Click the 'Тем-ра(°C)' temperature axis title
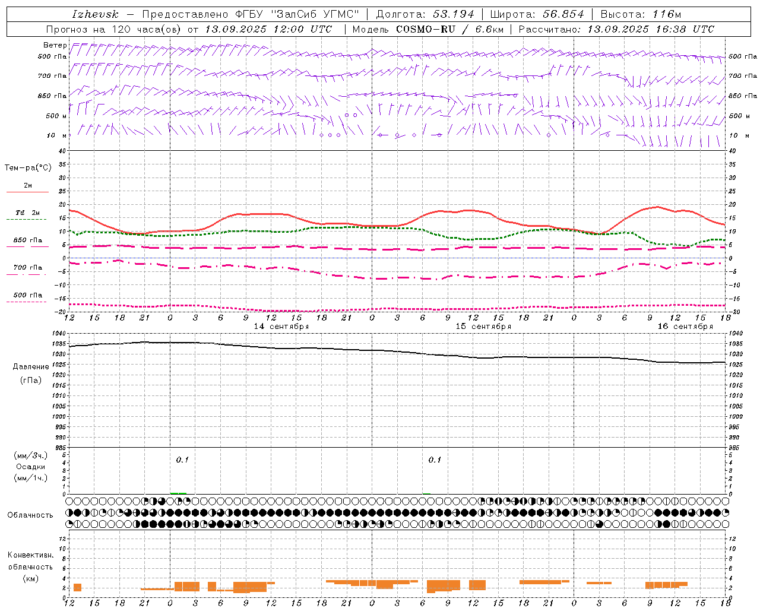Image resolution: width=760 pixels, height=608 pixels. [x=28, y=168]
